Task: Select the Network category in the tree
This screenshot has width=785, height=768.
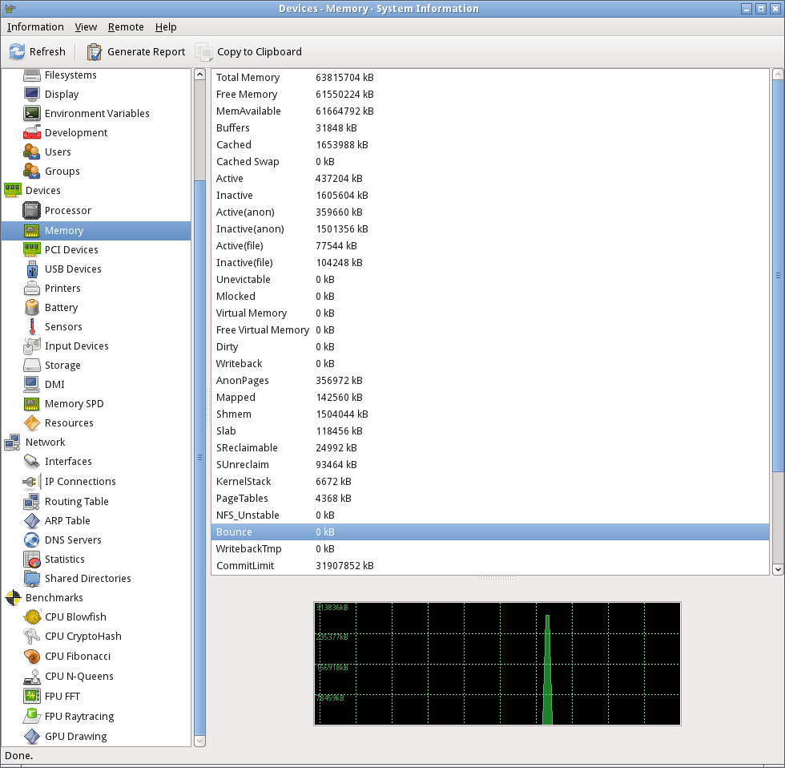Action: pyautogui.click(x=46, y=442)
